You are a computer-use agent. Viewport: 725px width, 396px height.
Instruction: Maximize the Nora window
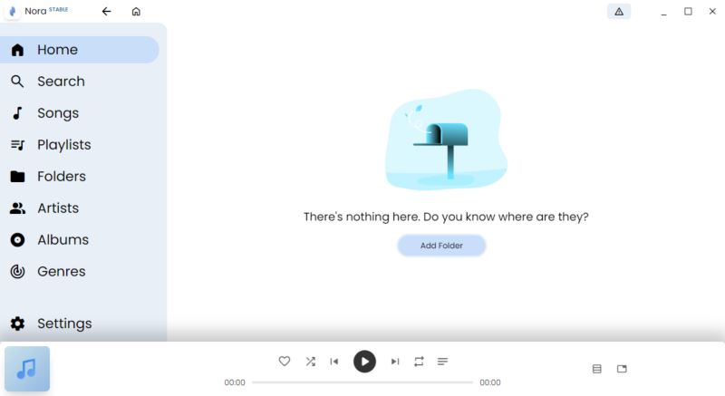688,12
